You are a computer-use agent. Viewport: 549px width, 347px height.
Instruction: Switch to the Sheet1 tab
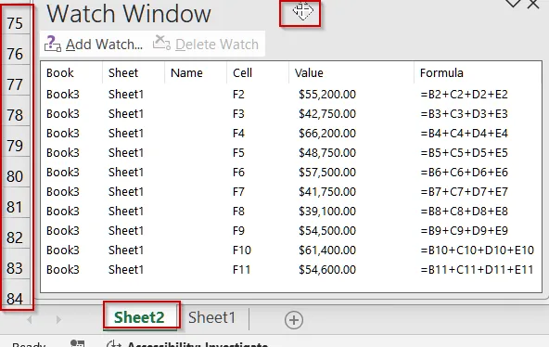point(211,317)
